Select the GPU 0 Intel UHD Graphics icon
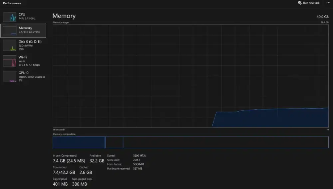Screen dimensions: 333x189 click(x=9, y=76)
